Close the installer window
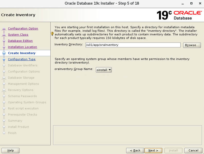204x154 pixels. (x=200, y=3)
